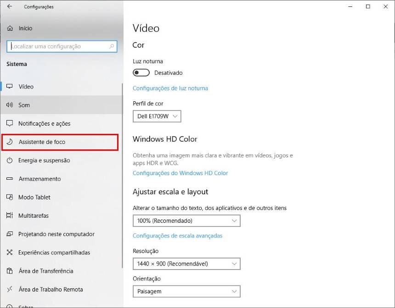This screenshot has width=395, height=308.
Task: Maximize the Configurações window
Action: [x=368, y=6]
